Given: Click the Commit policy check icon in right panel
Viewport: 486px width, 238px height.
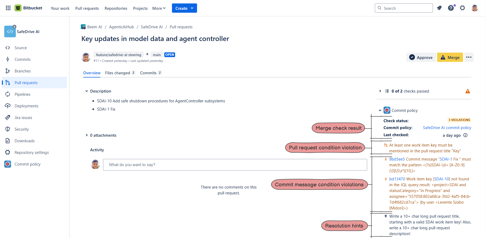Looking at the screenshot, I should pyautogui.click(x=387, y=110).
